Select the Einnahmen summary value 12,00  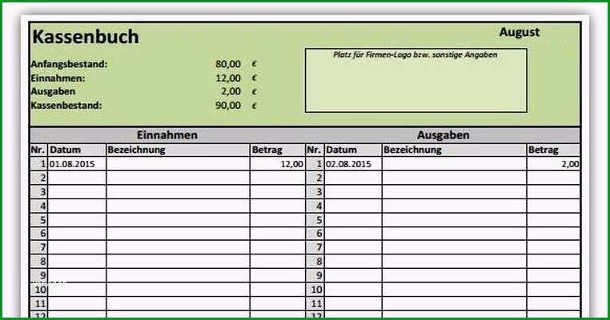coord(228,78)
